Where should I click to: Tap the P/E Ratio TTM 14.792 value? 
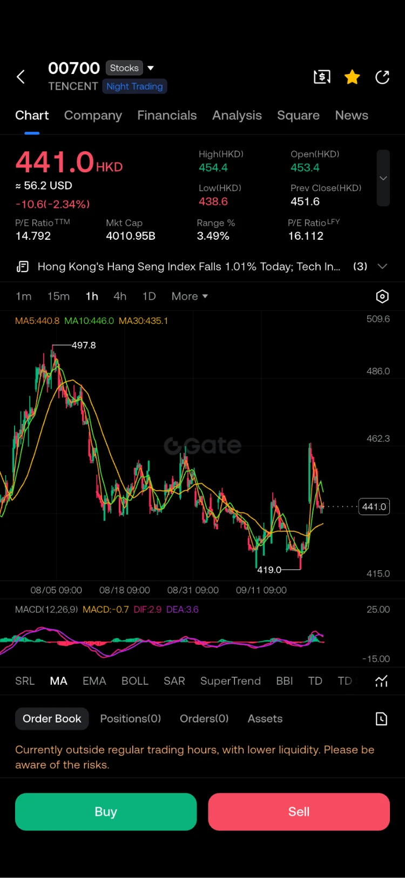click(33, 236)
